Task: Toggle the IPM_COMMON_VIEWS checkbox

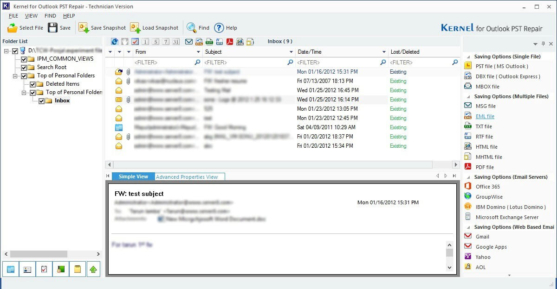Action: pos(24,59)
